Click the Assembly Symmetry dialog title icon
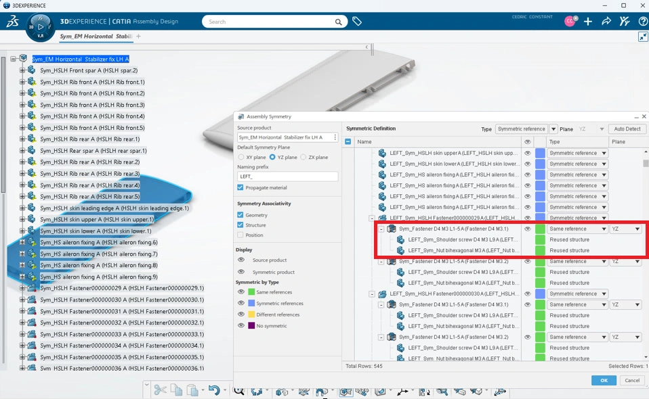Viewport: 649px width, 399px height. click(x=241, y=117)
